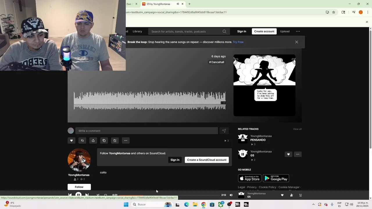Viewport: 372px width, 209px height.
Task: Open the Xbox app on the taskbar
Action: 221,204
